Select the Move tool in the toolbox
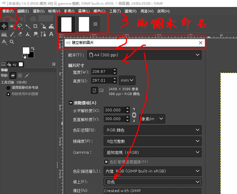The height and width of the screenshot is (194, 237). [4, 26]
